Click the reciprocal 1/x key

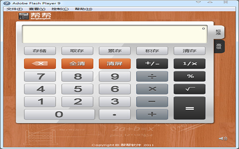[x=190, y=64]
